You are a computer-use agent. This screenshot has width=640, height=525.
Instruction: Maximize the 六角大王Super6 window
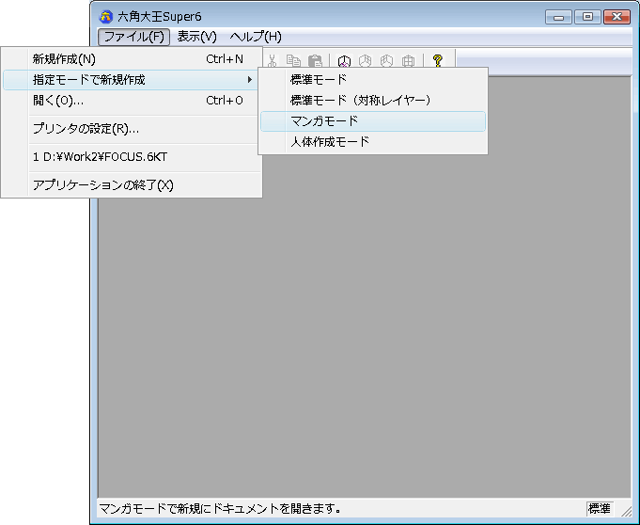pyautogui.click(x=587, y=17)
